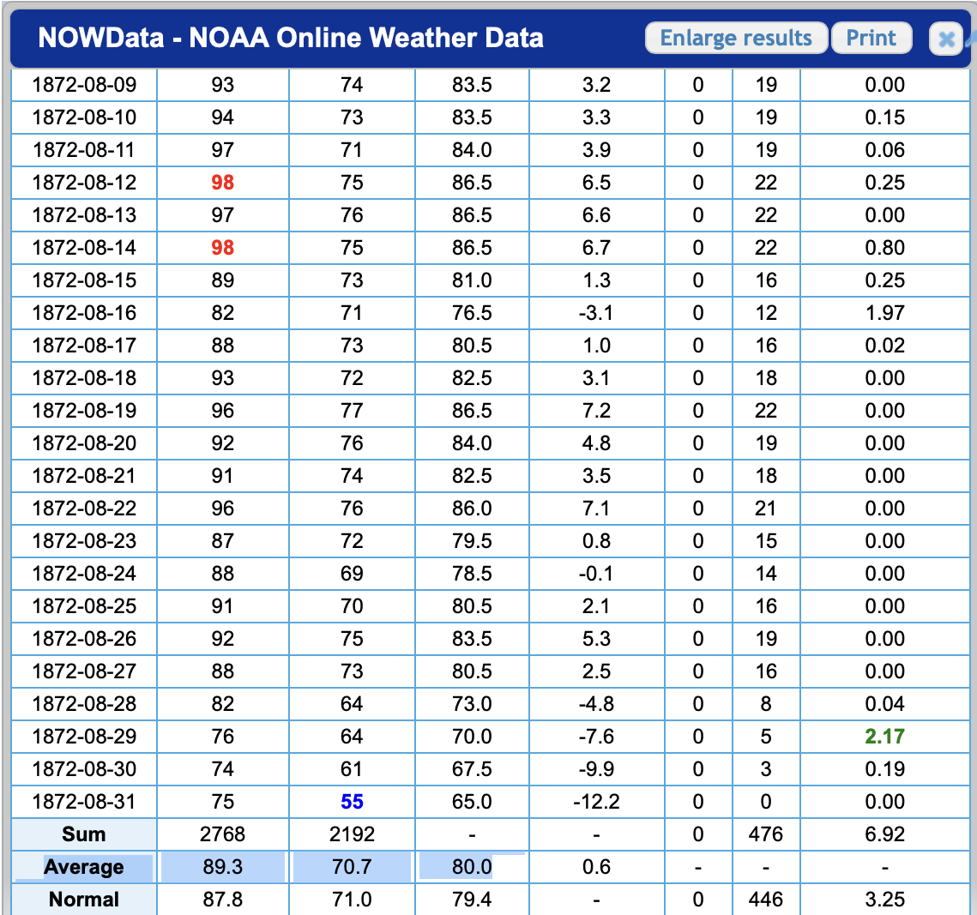Select the date cell 1872-08-31
Viewport: 977px width, 915px height.
[84, 802]
